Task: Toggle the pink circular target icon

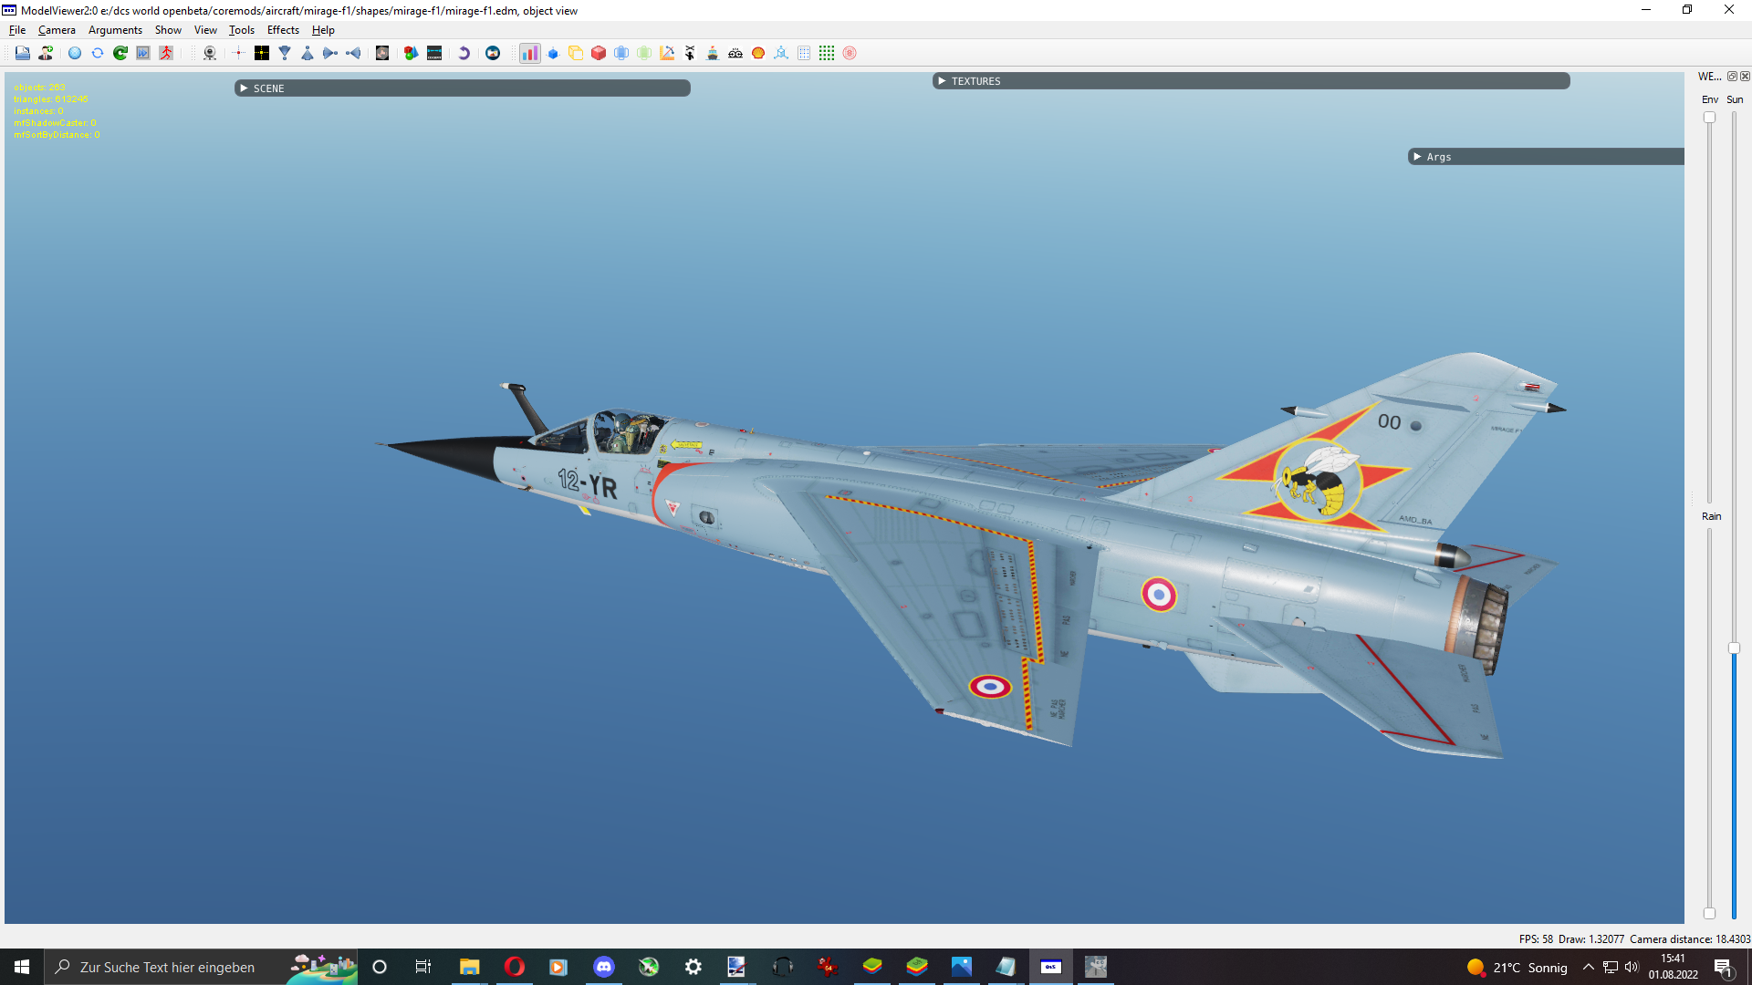Action: 850,53
